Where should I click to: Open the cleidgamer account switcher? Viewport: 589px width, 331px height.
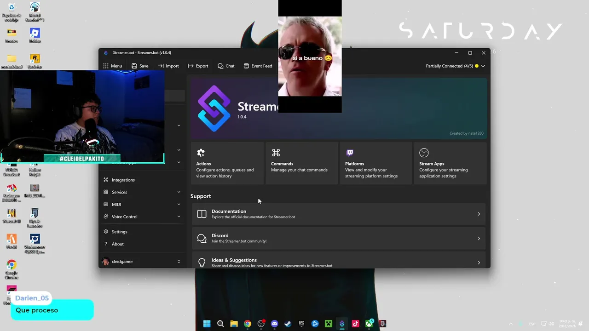coord(142,262)
